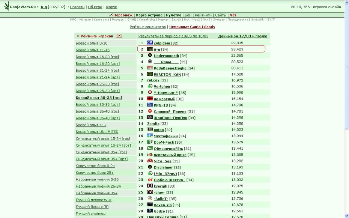This screenshot has height=218, width=349.
Task: Click the HA icon next to onton
Action: (150, 129)
